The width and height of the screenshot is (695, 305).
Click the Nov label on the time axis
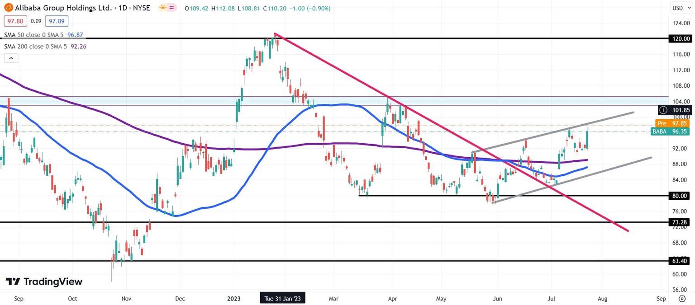[x=126, y=299]
